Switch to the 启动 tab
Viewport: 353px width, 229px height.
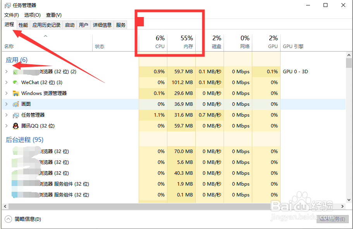(70, 25)
